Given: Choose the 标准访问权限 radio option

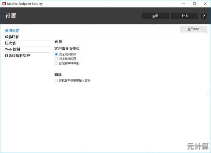Looking at the screenshot, I should (56, 59).
